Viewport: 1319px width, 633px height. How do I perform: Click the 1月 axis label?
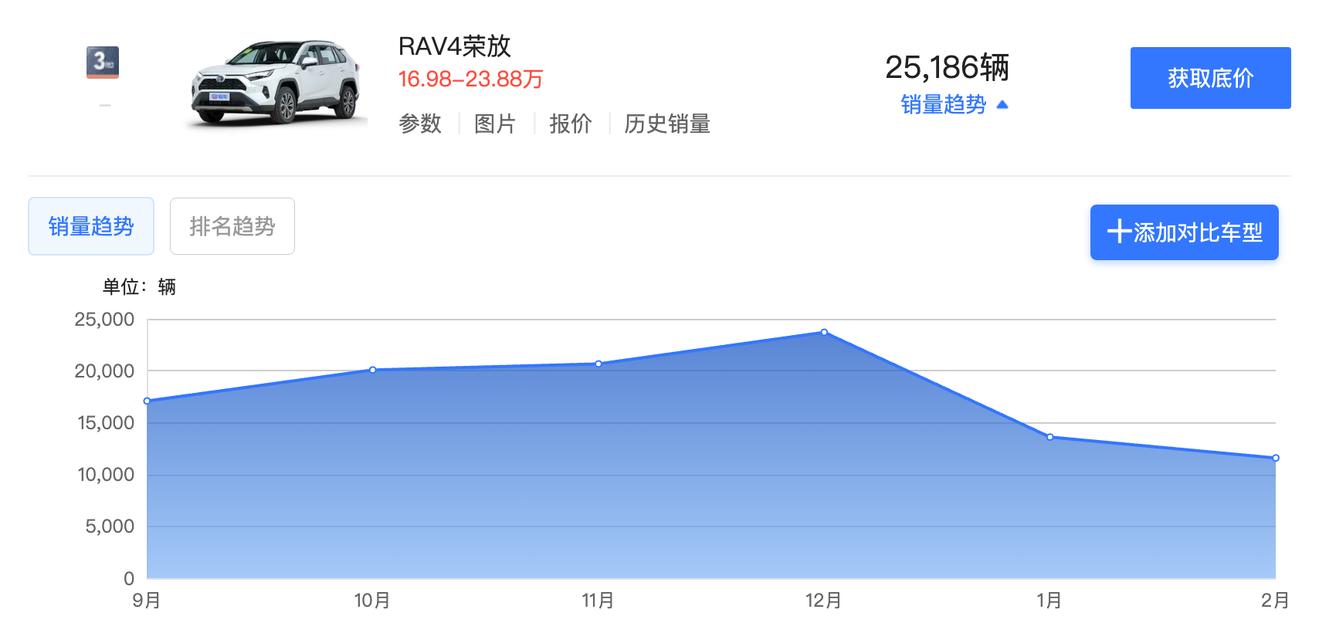coord(1049,601)
